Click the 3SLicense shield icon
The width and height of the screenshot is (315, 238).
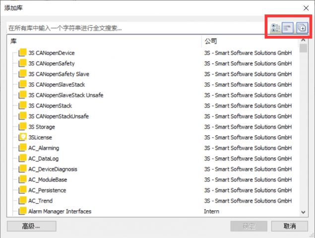click(22, 137)
